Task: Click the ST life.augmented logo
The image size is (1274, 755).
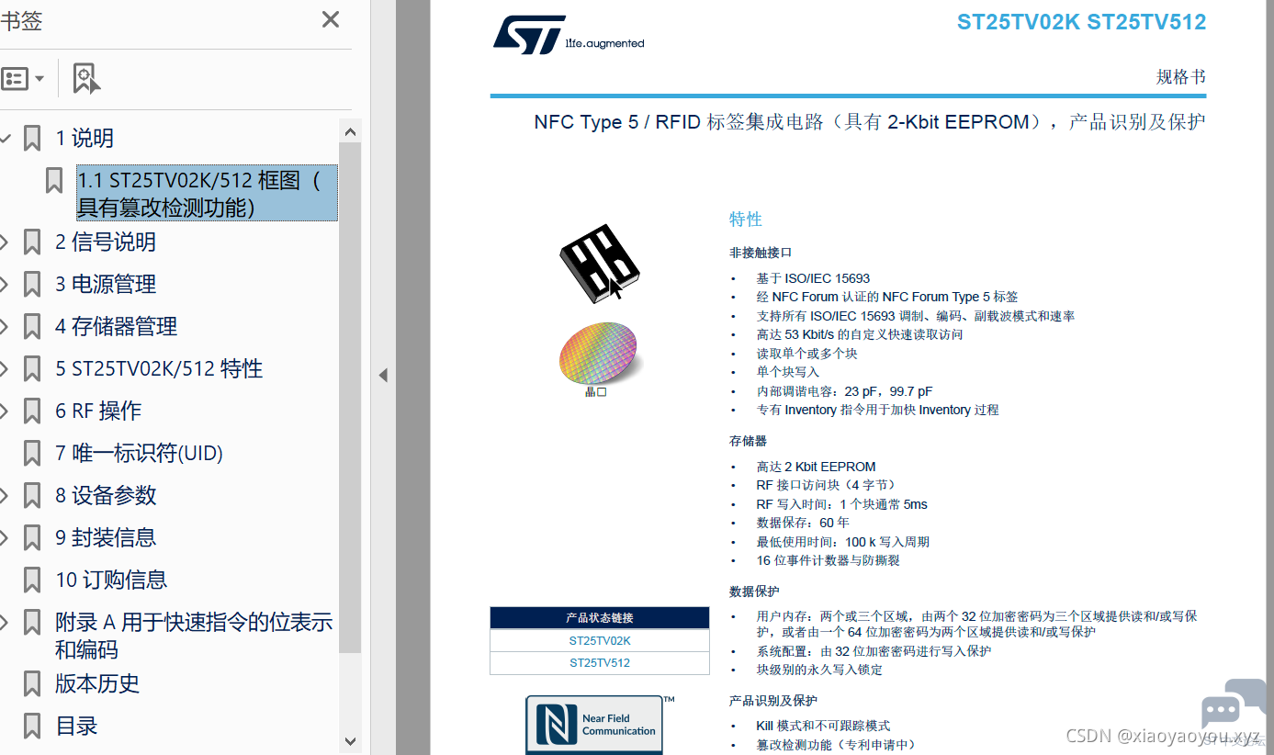Action: [569, 35]
